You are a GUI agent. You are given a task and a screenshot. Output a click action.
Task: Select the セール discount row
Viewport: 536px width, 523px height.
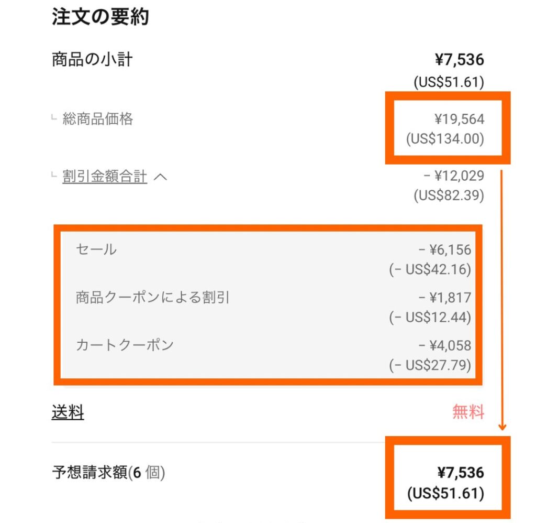[x=268, y=259]
